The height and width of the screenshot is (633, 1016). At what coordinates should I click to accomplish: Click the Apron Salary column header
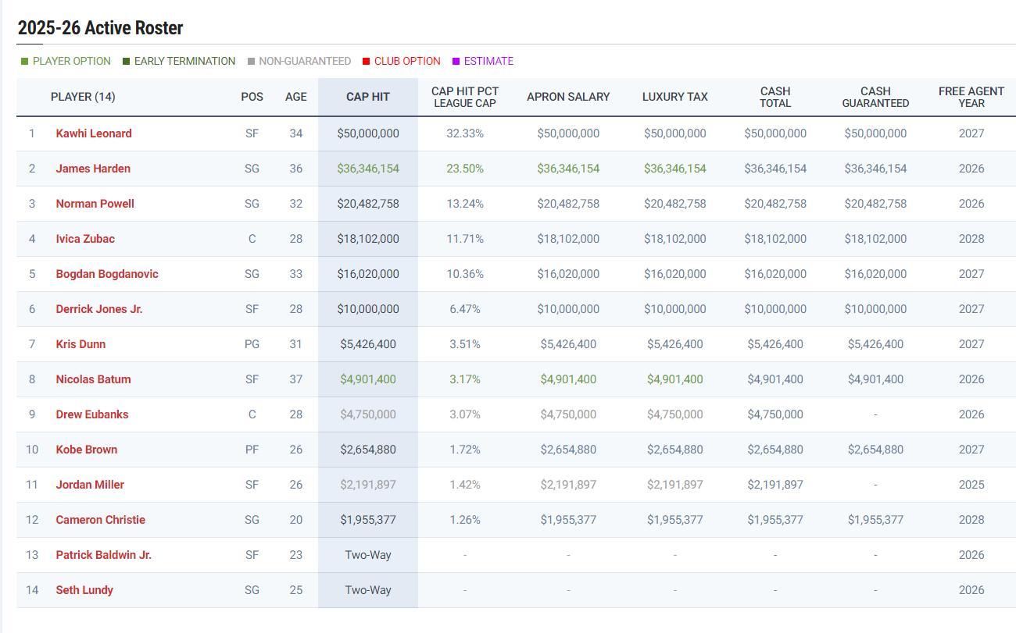pyautogui.click(x=568, y=97)
